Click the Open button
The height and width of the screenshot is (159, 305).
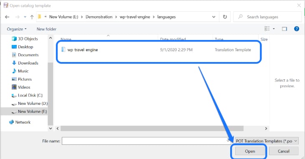tap(250, 151)
